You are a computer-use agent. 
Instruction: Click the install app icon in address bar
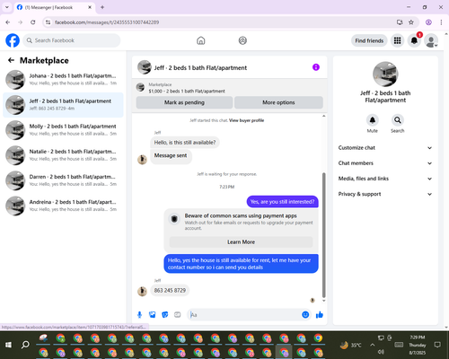coord(400,22)
